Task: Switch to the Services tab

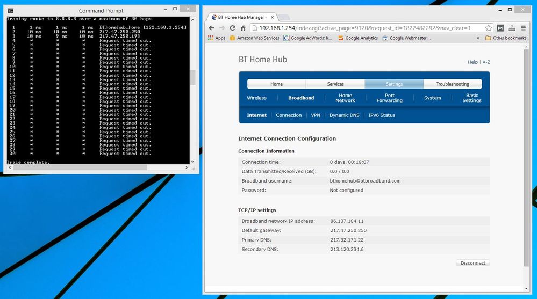Action: click(x=335, y=84)
